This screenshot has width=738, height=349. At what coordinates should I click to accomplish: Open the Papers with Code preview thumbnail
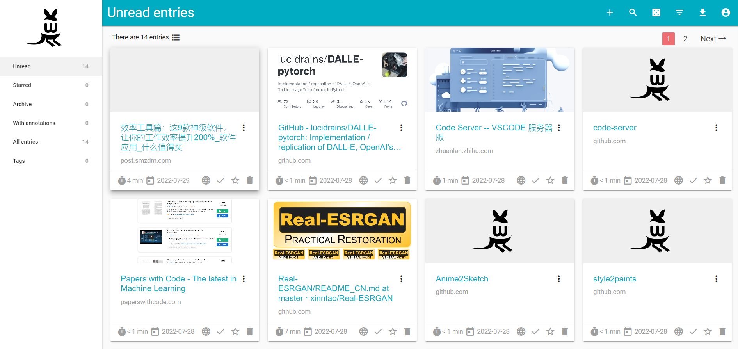pos(185,231)
